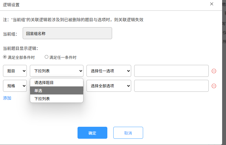Collapse the open 下拉列表 combo box in first row

pos(57,71)
